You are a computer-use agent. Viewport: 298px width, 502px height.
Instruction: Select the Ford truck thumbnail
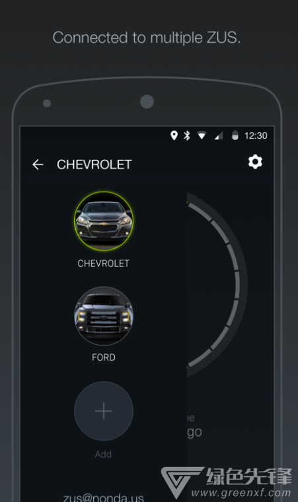tap(104, 316)
